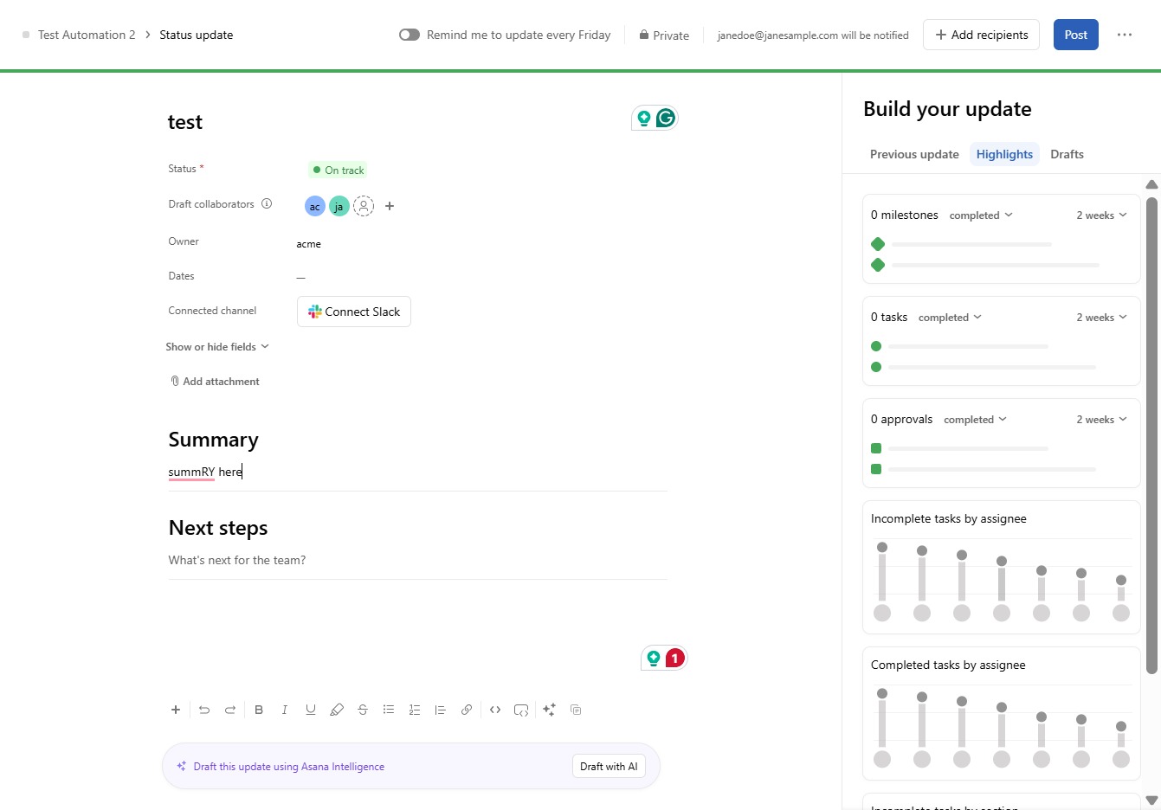Click the copy icon at toolbar end
The width and height of the screenshot is (1161, 810).
[x=576, y=710]
